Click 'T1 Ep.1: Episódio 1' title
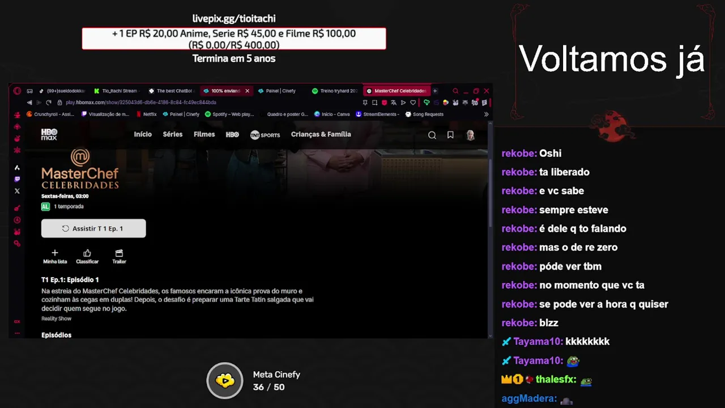The width and height of the screenshot is (725, 408). point(70,280)
